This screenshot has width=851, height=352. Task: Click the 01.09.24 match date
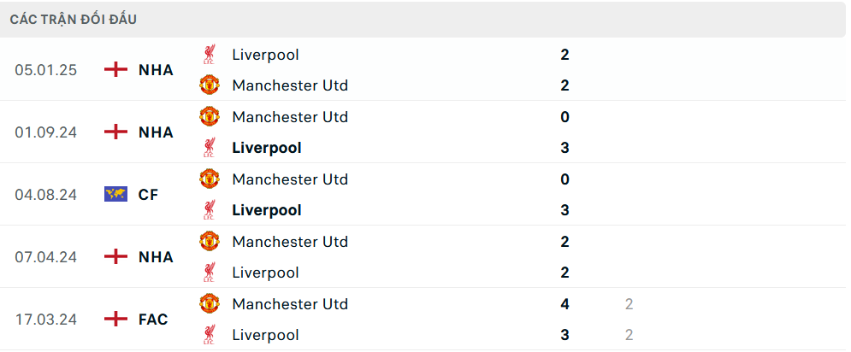point(45,132)
